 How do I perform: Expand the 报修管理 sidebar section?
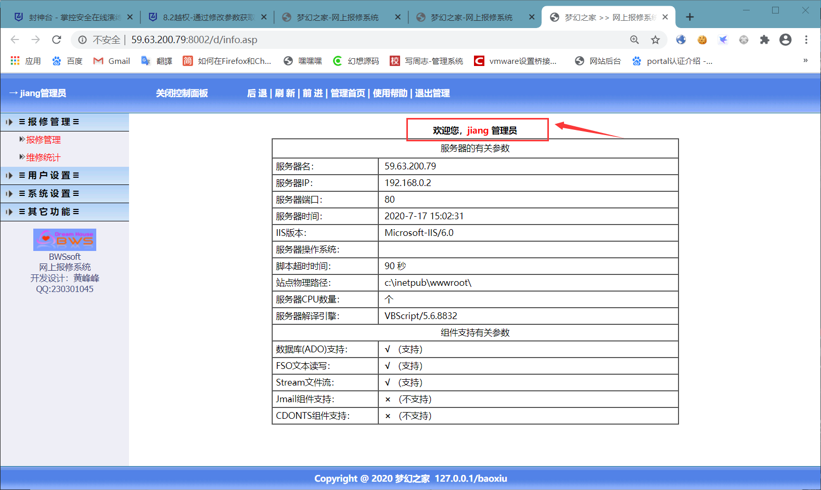pos(65,122)
